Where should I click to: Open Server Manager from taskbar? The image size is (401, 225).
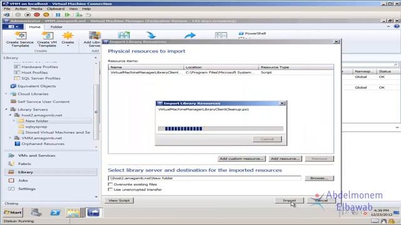(36, 212)
